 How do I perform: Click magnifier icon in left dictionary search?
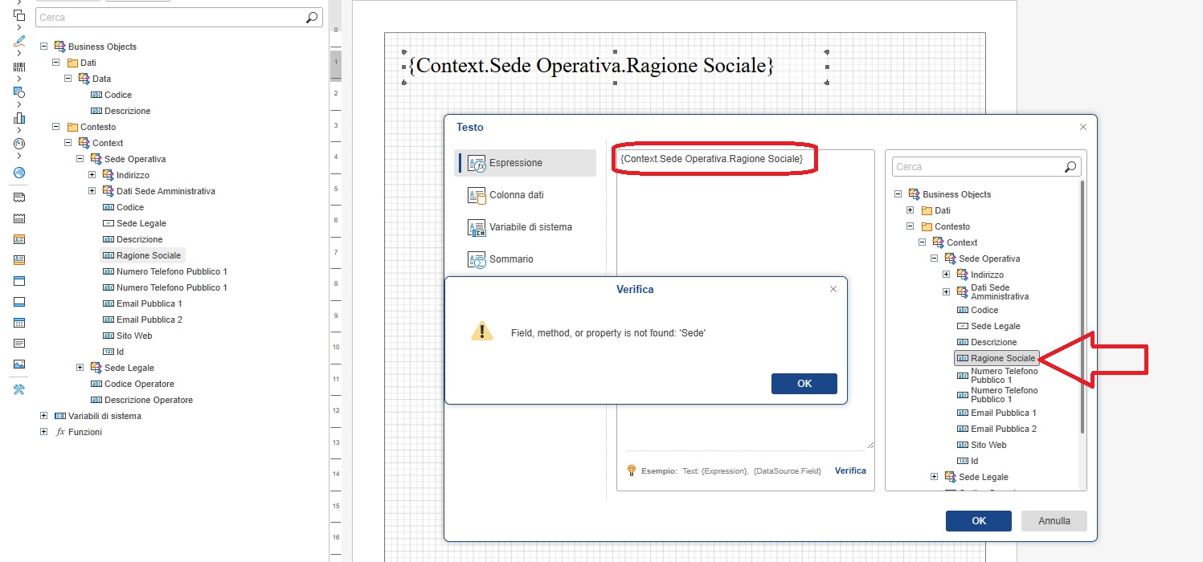tap(312, 17)
